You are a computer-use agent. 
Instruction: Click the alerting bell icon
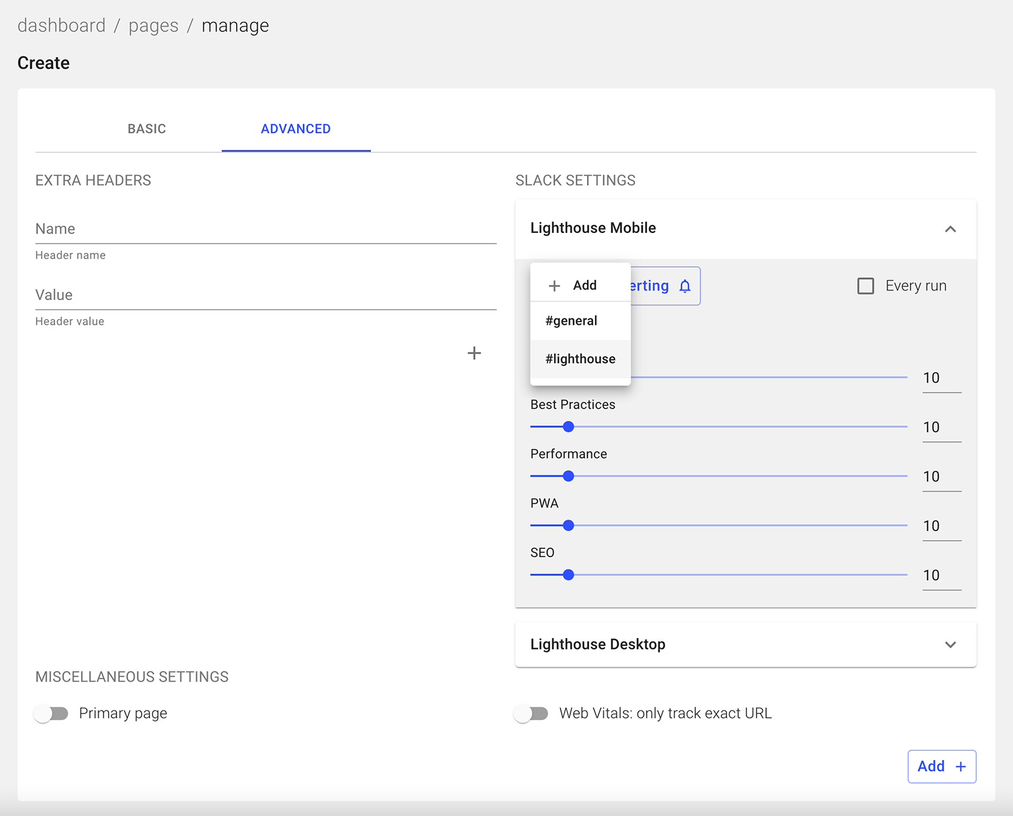tap(685, 286)
